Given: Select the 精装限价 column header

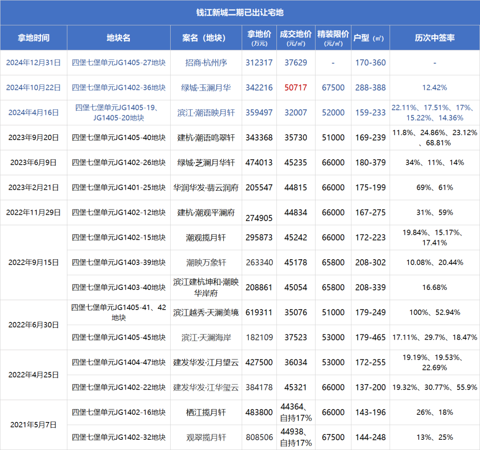Looking at the screenshot, I should pyautogui.click(x=333, y=38).
